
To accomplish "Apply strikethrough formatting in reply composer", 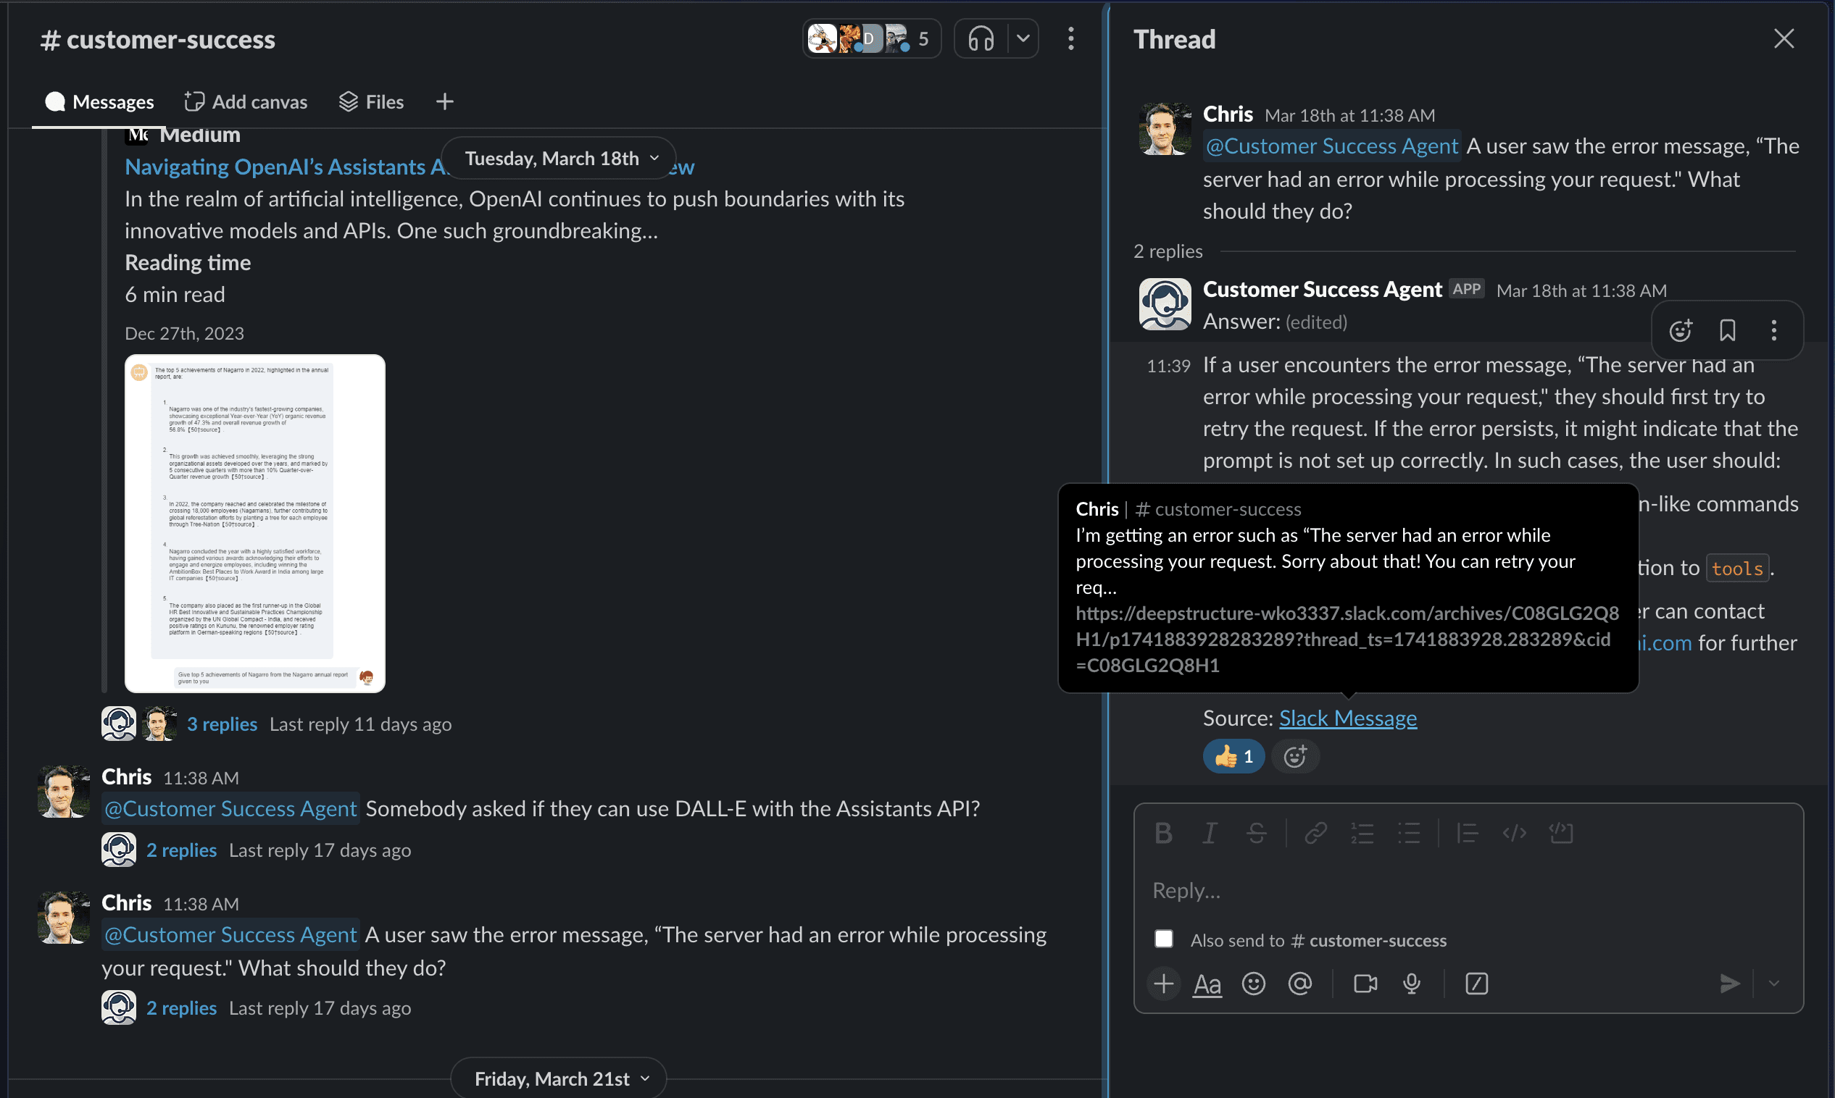I will (1256, 834).
